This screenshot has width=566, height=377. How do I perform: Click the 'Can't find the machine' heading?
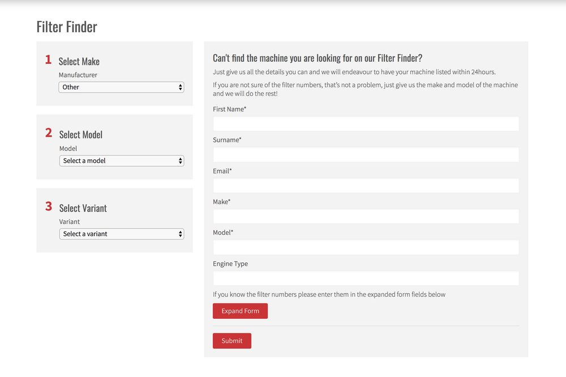pos(318,58)
